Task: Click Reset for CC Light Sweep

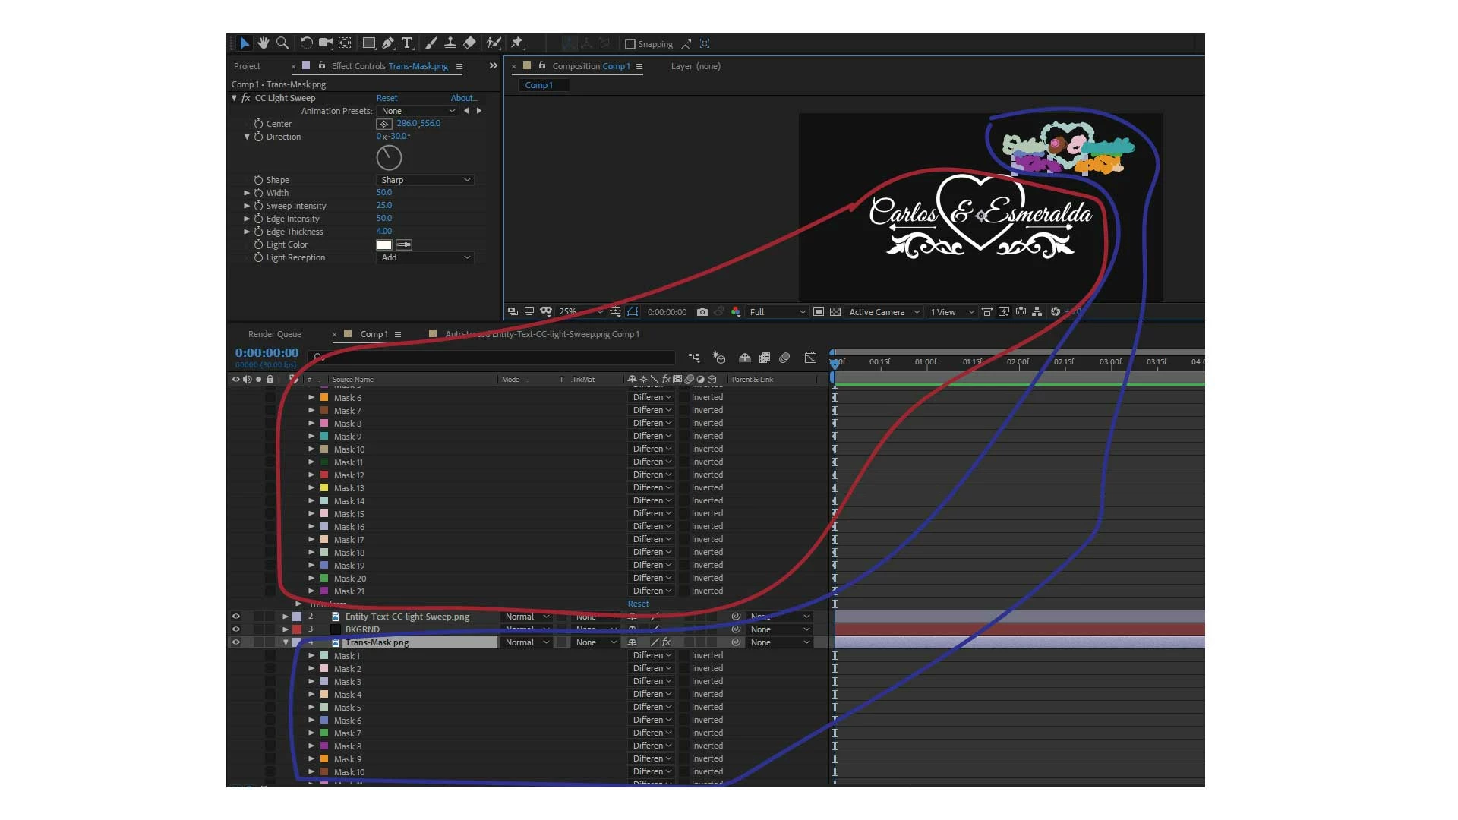Action: (387, 98)
